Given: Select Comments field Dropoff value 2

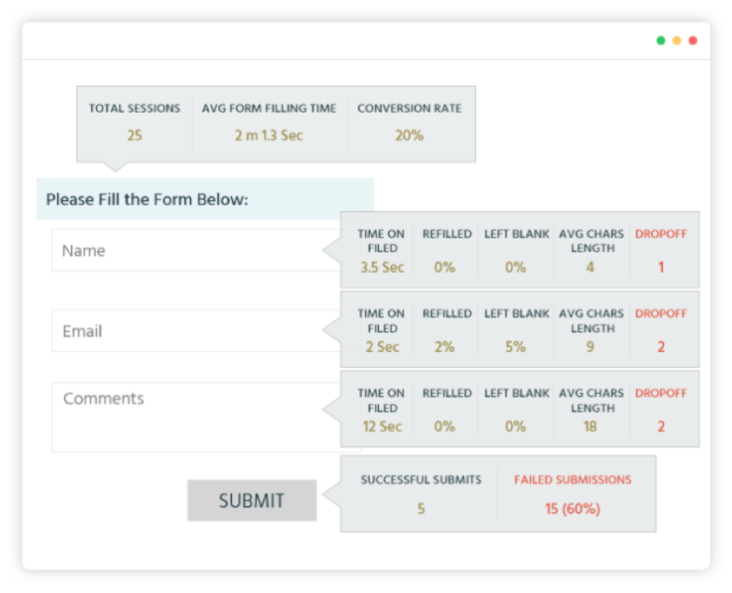Looking at the screenshot, I should (x=661, y=426).
